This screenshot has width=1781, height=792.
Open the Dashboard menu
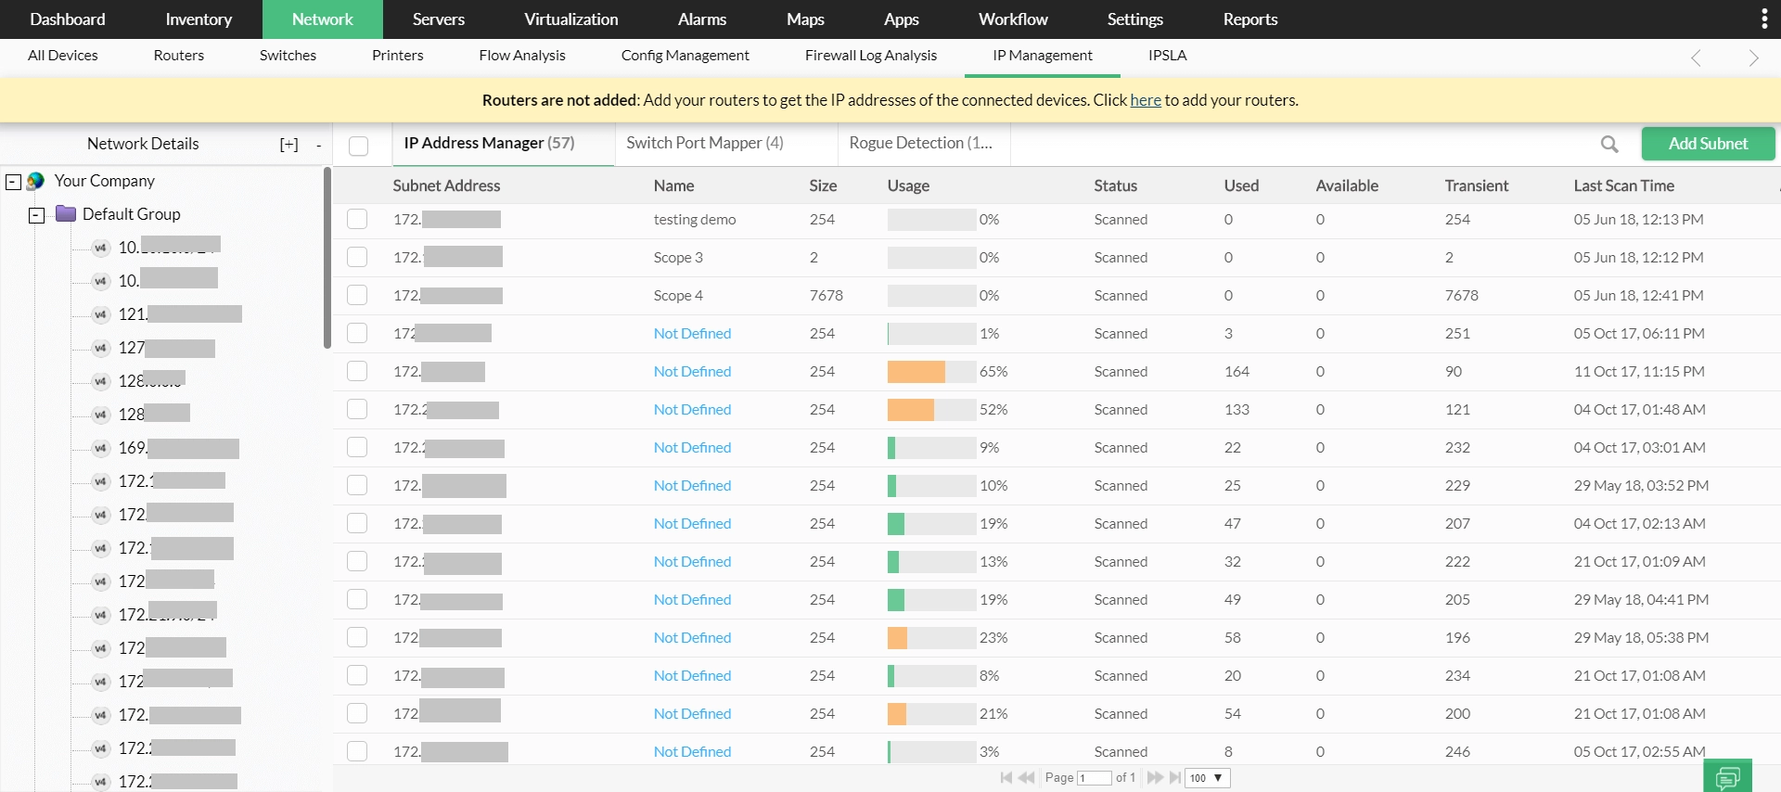pyautogui.click(x=68, y=19)
